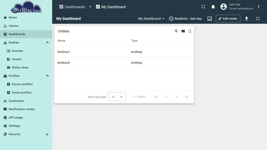Sort by the Type column header
The width and height of the screenshot is (267, 150).
134,41
